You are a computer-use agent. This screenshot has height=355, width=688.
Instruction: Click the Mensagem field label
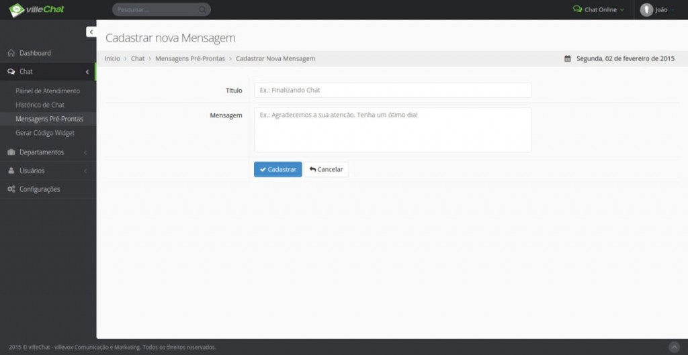(x=226, y=115)
